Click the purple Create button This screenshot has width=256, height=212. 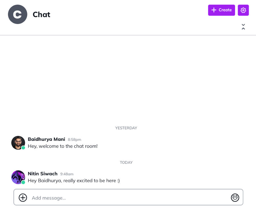(x=221, y=10)
